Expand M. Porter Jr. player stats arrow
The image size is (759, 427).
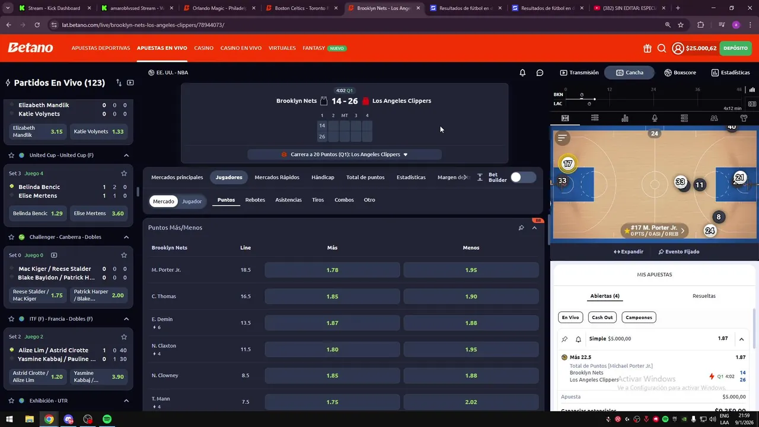click(683, 231)
